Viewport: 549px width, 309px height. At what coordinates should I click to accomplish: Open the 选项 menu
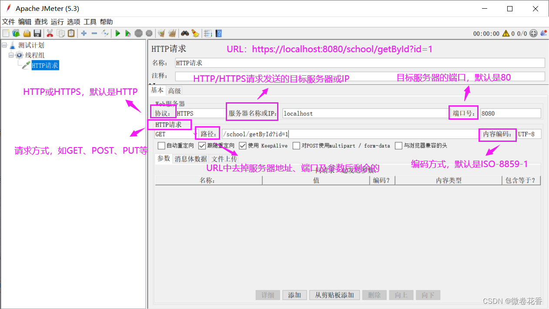(x=74, y=22)
